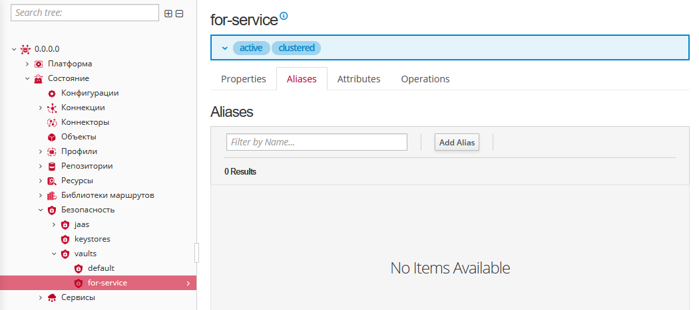Select the Сервисы tree label

(x=78, y=297)
